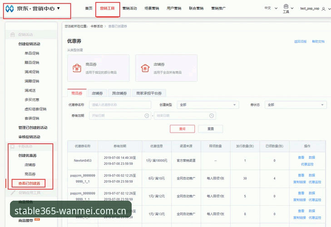The image size is (331, 227).
Task: Click the 商品券 shopping bag card icon
Action: click(x=77, y=68)
